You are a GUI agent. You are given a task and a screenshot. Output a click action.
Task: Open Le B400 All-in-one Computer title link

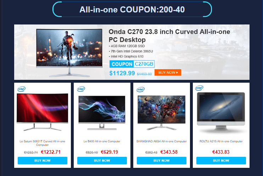pyautogui.click(x=102, y=142)
